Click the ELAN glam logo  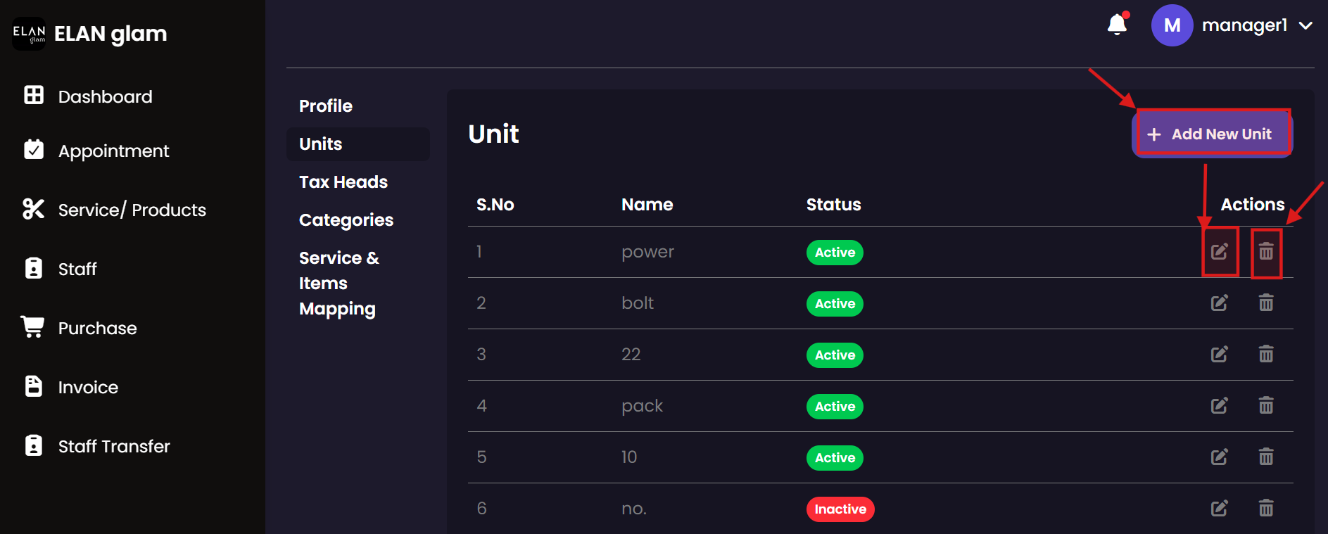click(29, 34)
